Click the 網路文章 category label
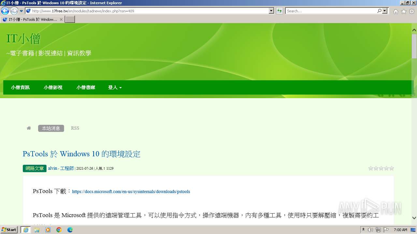Viewport: 417px width, 234px height. [35, 168]
